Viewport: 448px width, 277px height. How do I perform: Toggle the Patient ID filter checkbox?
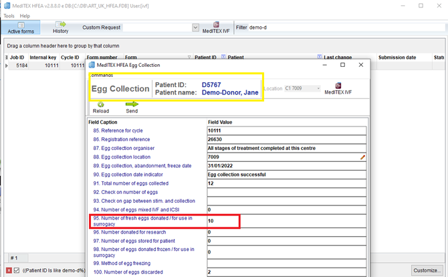(17, 270)
